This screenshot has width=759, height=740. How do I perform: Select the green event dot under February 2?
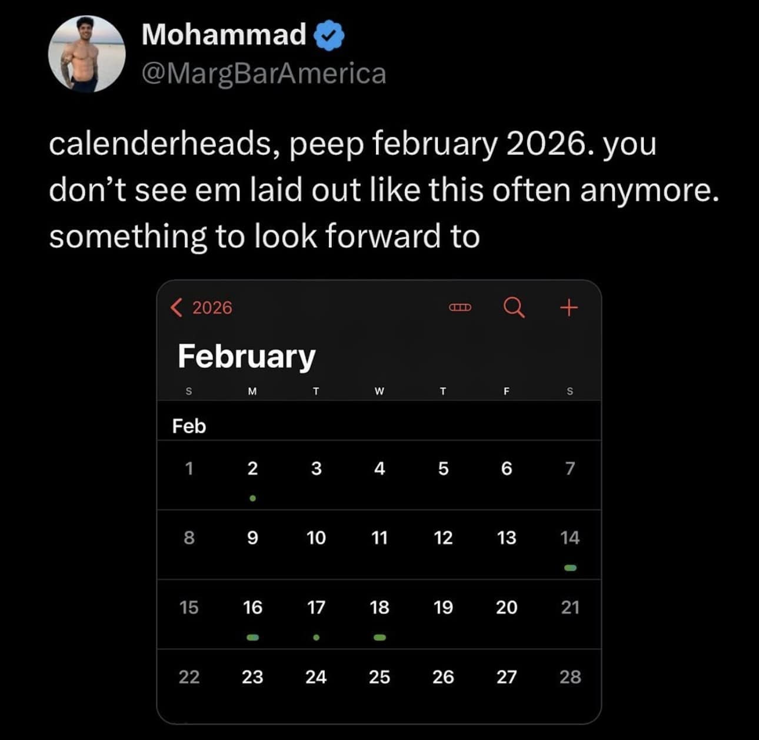253,497
